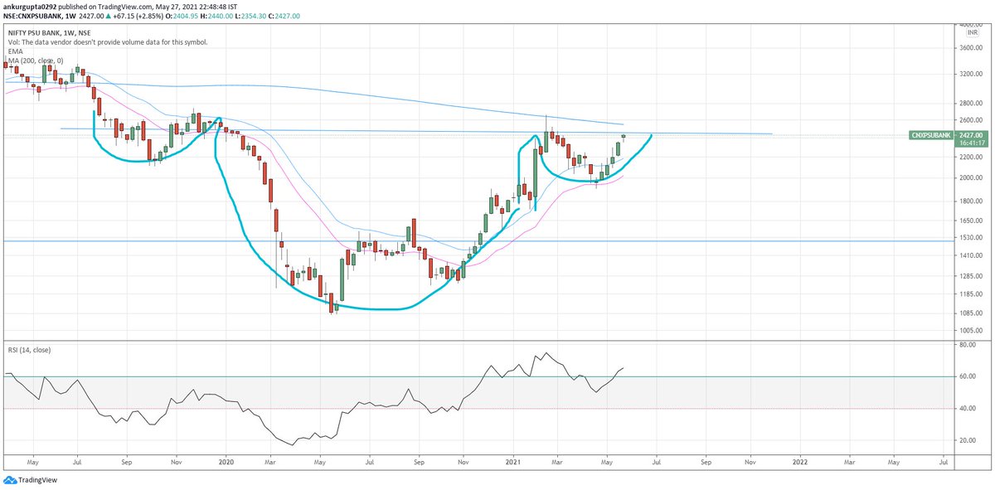Click the 80.00 RSI scale label
The image size is (995, 490).
tap(969, 344)
